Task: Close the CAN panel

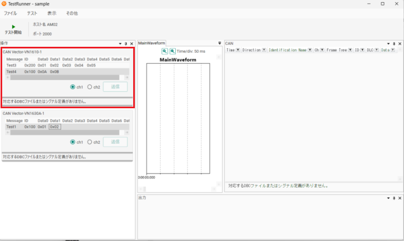Action: click(400, 43)
